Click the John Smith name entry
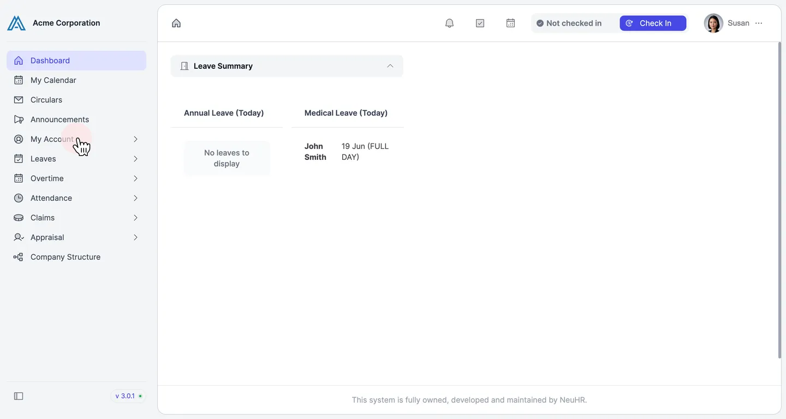This screenshot has width=786, height=419. pyautogui.click(x=315, y=152)
